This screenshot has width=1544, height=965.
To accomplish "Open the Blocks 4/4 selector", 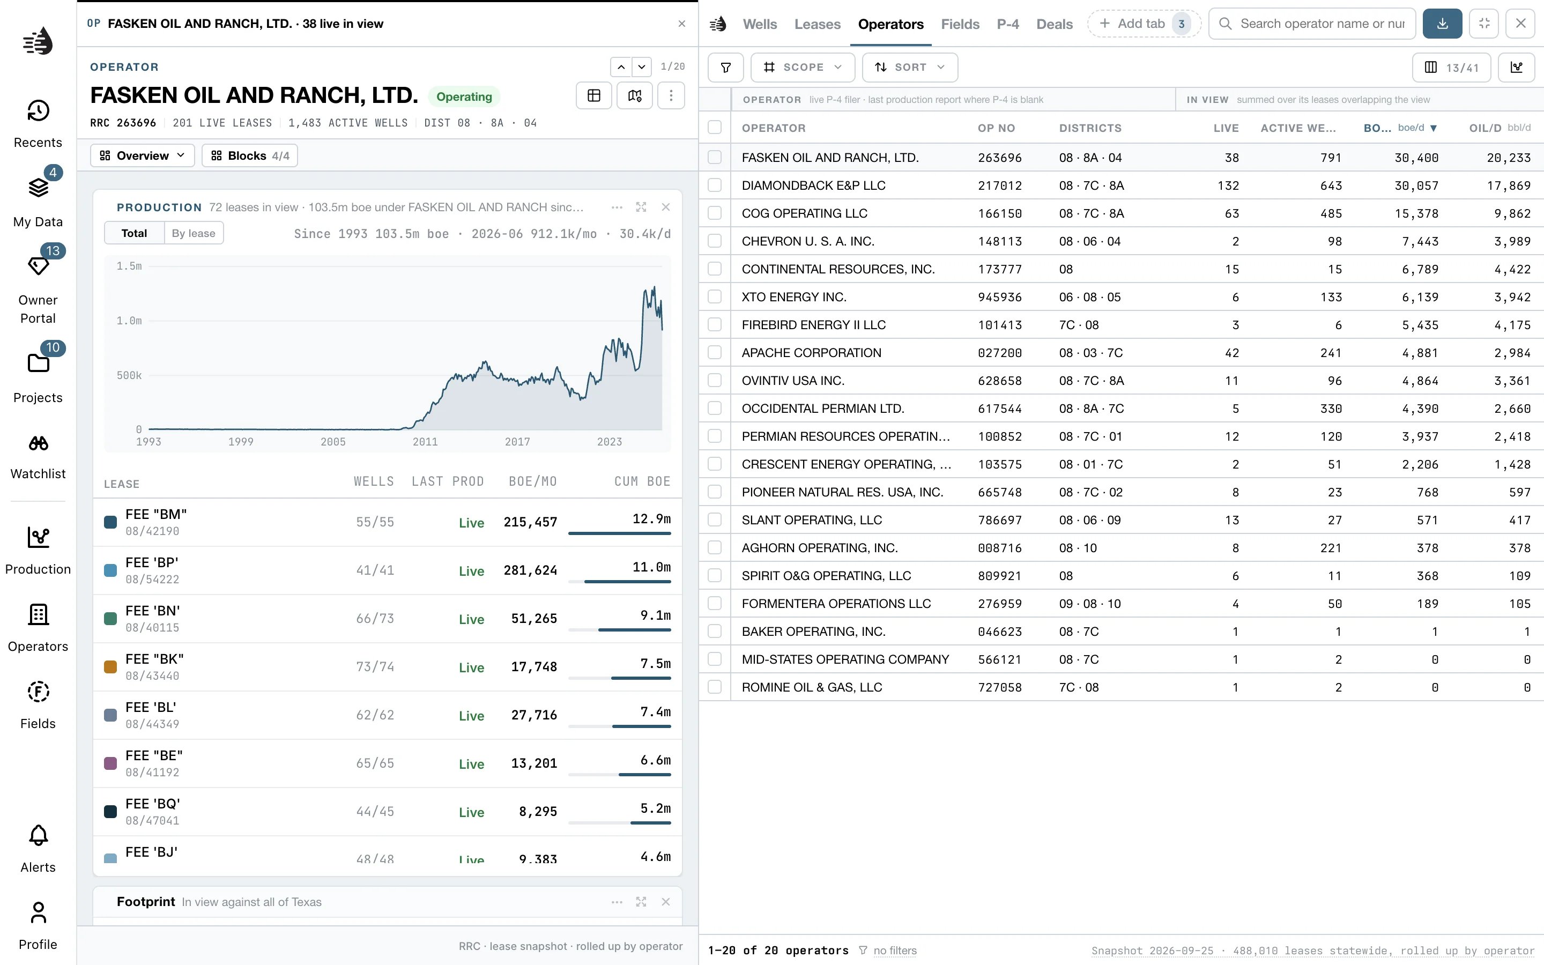I will coord(249,155).
